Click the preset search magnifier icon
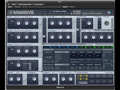The height and width of the screenshot is (90, 120). click(x=50, y=11)
